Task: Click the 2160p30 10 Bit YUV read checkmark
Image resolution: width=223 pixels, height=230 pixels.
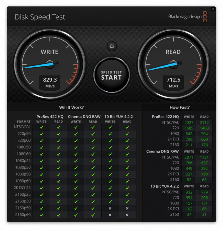Action: tap(127, 201)
